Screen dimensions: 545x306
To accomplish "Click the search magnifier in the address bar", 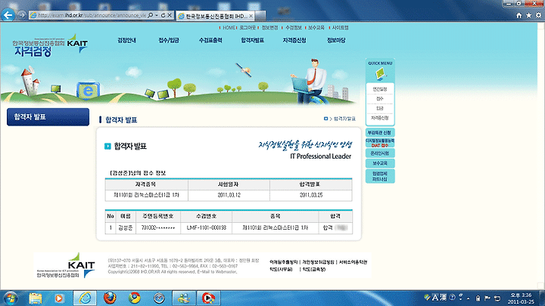I will [x=150, y=15].
